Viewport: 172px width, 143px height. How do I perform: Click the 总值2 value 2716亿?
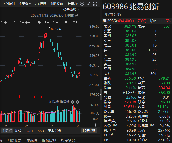pos(164,140)
